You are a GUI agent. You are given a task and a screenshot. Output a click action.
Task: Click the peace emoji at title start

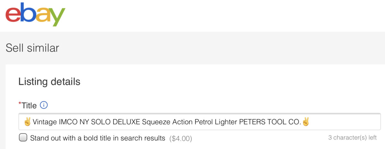pos(27,122)
